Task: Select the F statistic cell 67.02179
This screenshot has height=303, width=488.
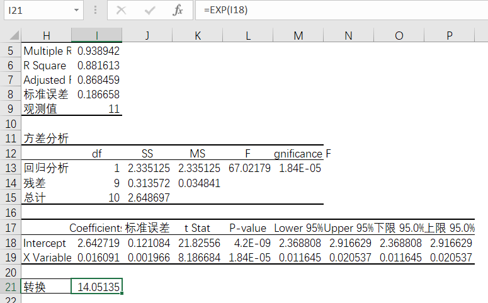Action: point(249,168)
